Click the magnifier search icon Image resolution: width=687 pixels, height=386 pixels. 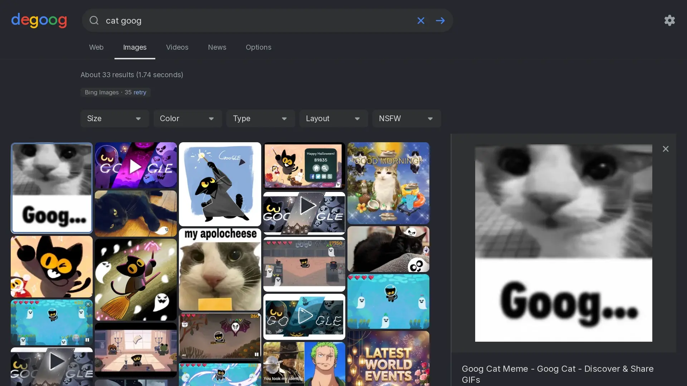[x=94, y=20]
